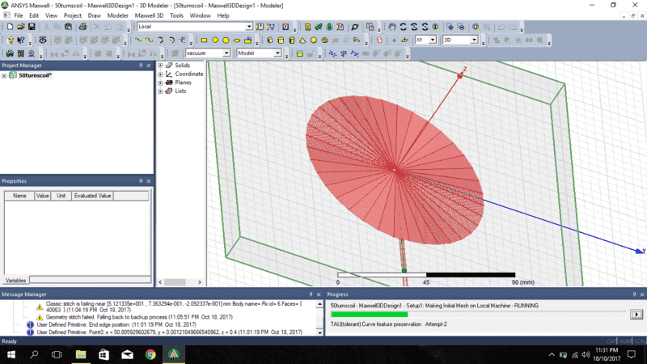647x364 pixels.
Task: Click the Draw cylinder tool
Action: 281,40
